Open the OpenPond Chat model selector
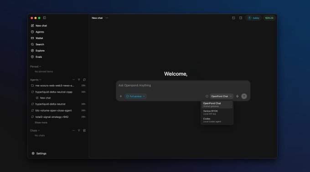This screenshot has height=172, width=310. [221, 96]
